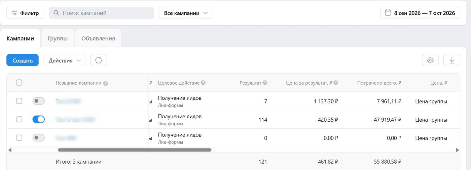Screen dimensions: 471x170
Task: Click the left arrow of the horizontal scrollbar
Action: coord(10,150)
